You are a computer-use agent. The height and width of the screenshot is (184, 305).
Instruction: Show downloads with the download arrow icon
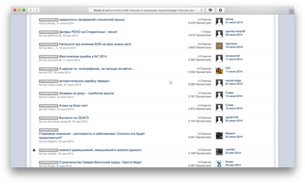(220, 10)
